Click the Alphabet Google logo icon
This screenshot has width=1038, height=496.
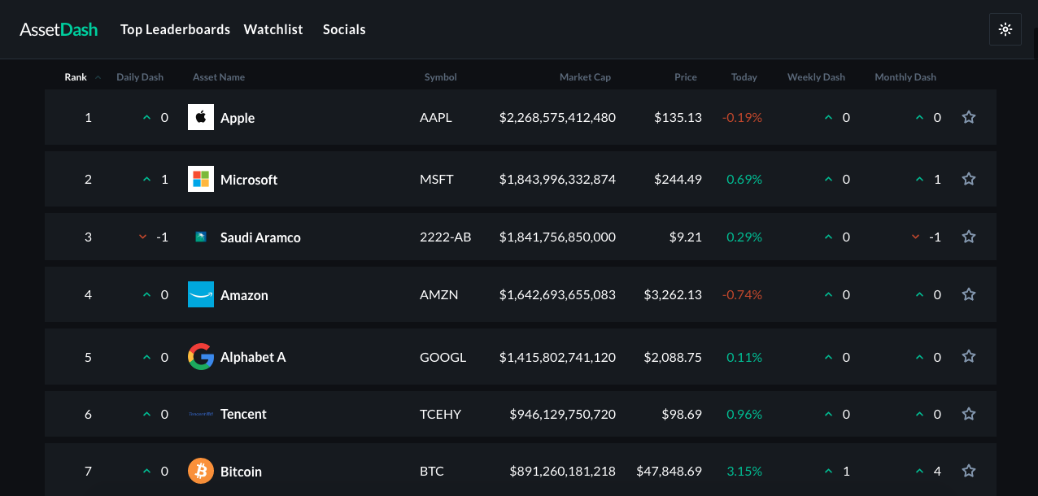pos(201,356)
